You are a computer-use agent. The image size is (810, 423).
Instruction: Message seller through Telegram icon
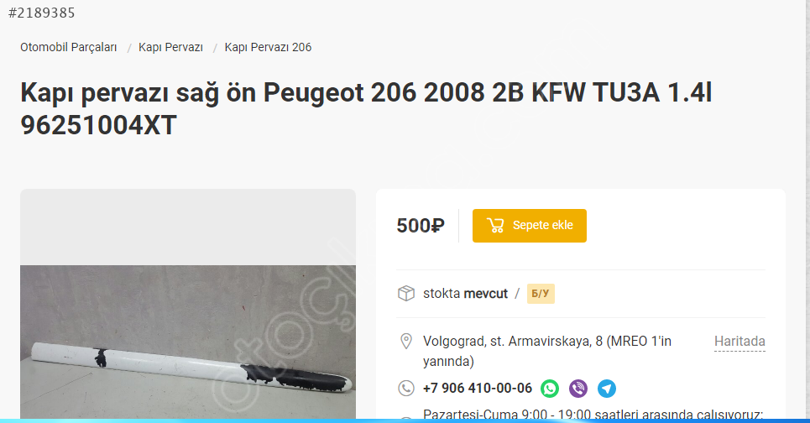tap(607, 389)
